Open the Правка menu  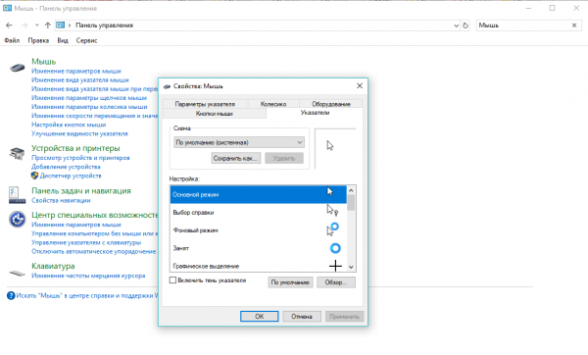point(38,40)
